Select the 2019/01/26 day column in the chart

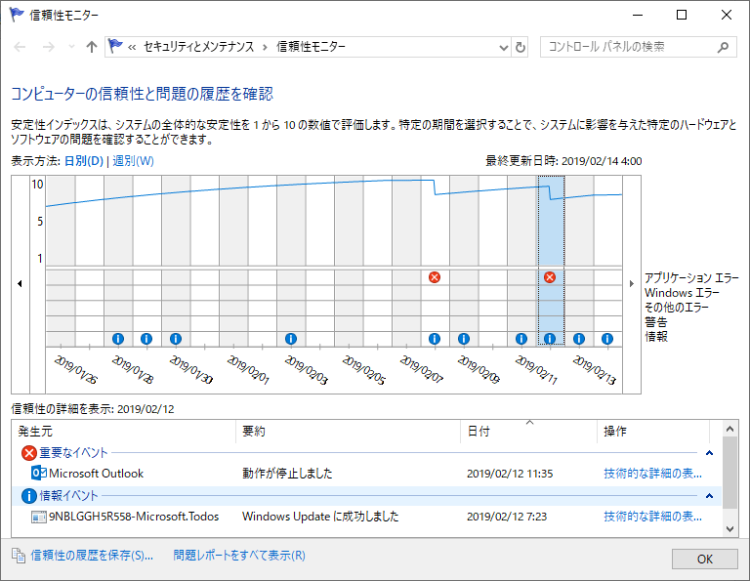[x=61, y=261]
